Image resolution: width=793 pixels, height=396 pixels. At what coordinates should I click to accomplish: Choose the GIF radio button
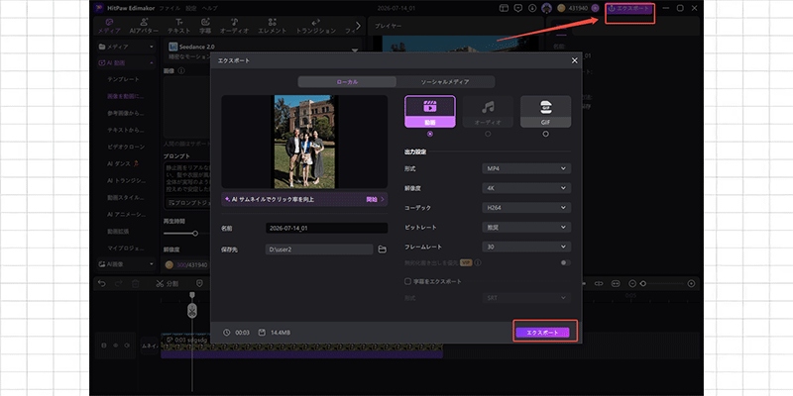tap(545, 134)
